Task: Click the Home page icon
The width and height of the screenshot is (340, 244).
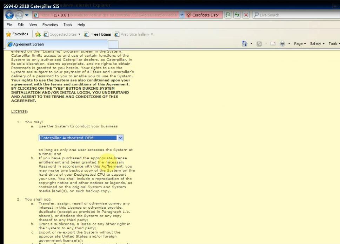Action: [245, 44]
